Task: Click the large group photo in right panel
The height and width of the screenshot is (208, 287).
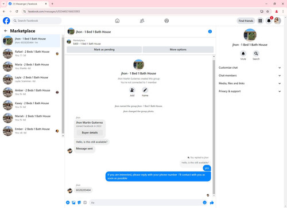Action: (250, 35)
